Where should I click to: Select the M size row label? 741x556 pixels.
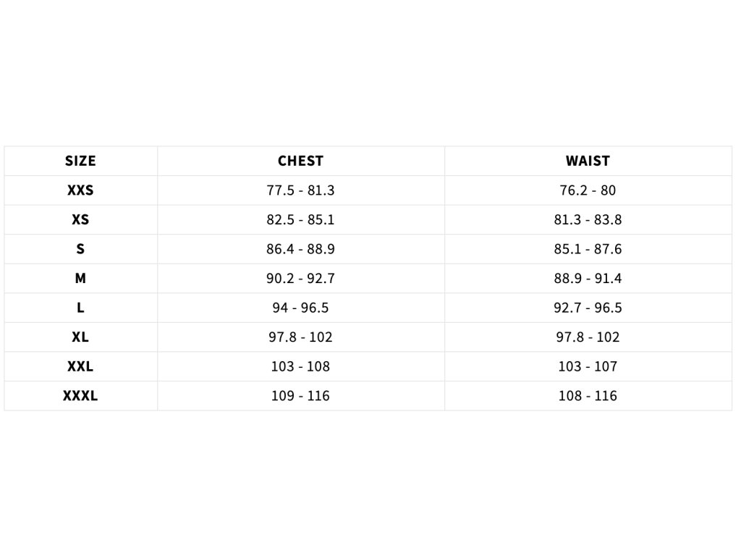tap(80, 278)
